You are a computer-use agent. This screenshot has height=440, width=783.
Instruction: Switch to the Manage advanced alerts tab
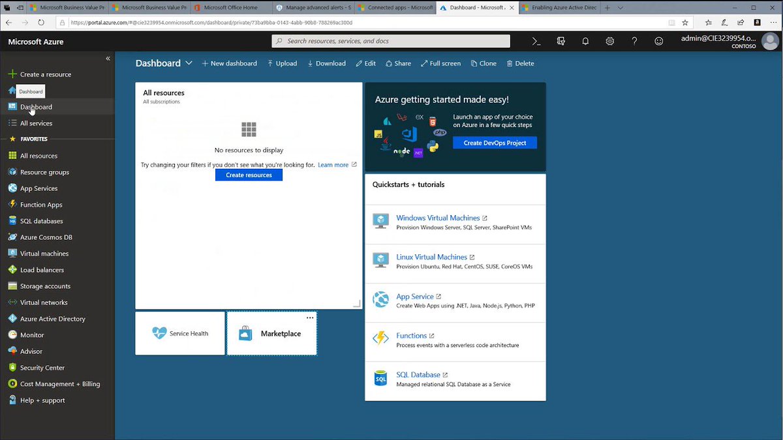(x=313, y=8)
